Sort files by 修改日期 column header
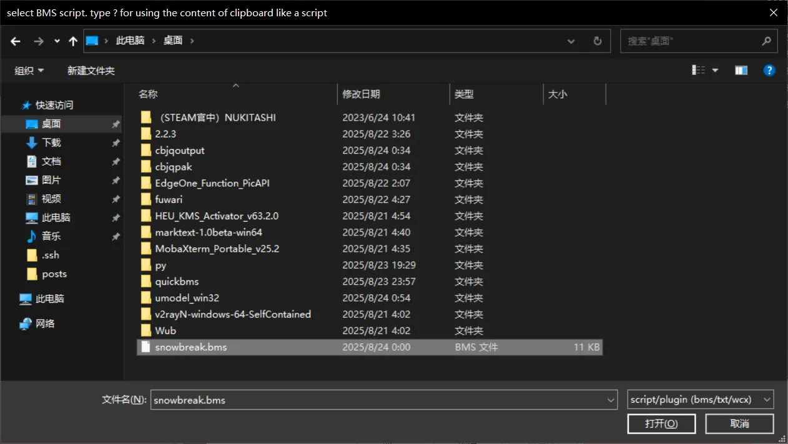The width and height of the screenshot is (788, 444). 362,94
